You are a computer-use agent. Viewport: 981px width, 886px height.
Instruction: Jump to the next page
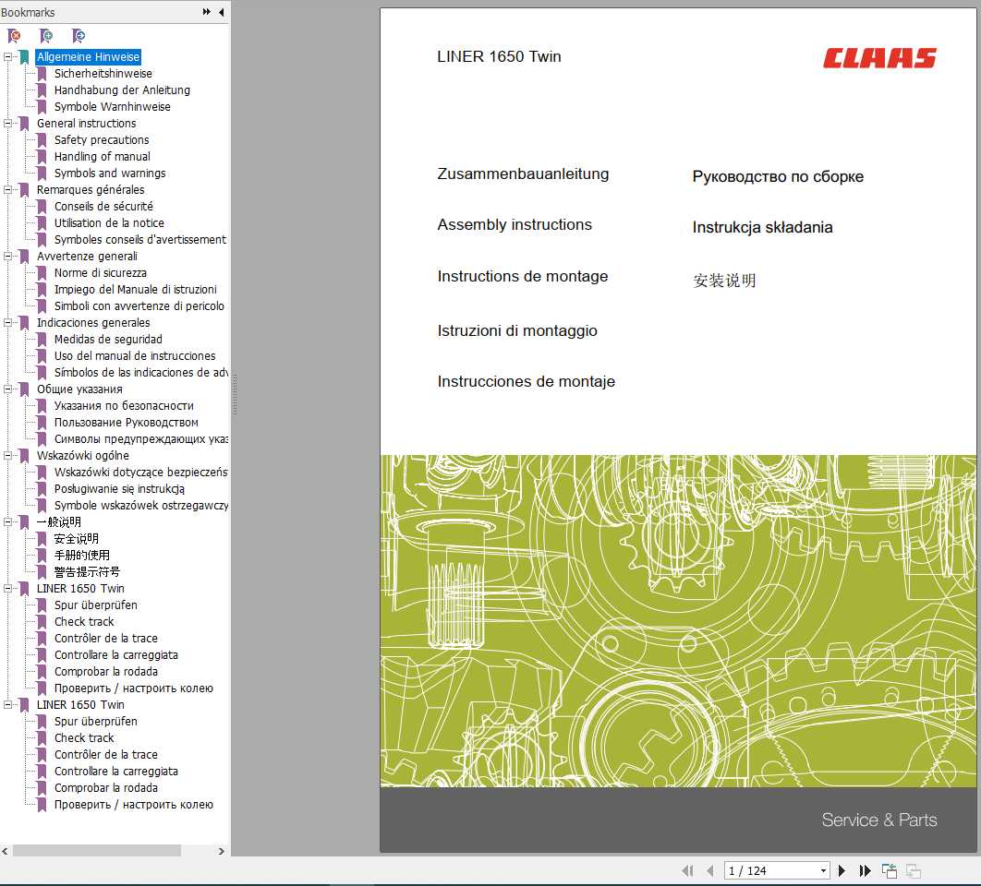pos(842,870)
